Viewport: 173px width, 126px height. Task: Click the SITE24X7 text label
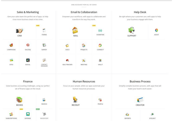click(152, 118)
